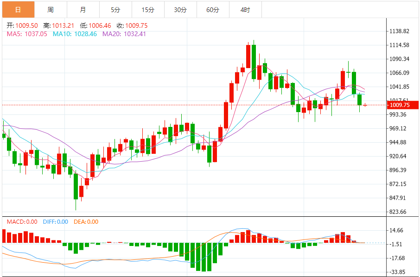Click the close price 1009.75 value
The width and height of the screenshot is (420, 277).
tap(136, 25)
